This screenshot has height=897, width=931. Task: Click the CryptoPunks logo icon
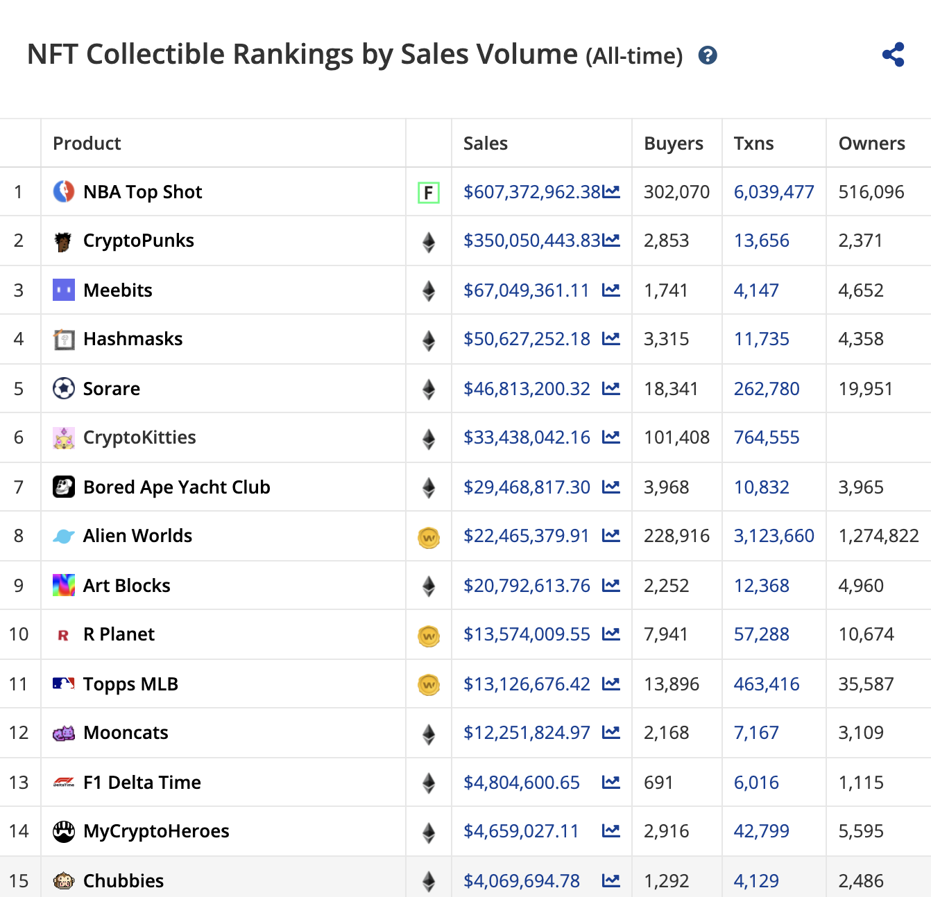(64, 241)
